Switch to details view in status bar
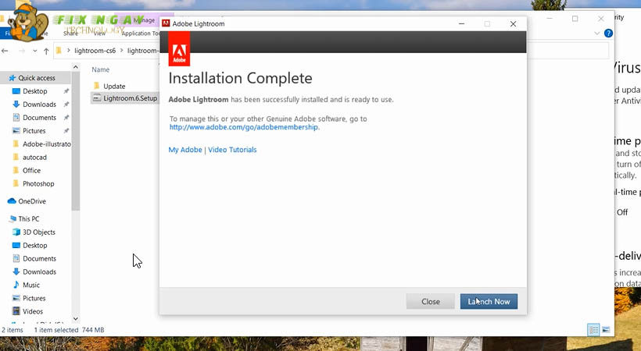This screenshot has width=641, height=351. coord(593,330)
